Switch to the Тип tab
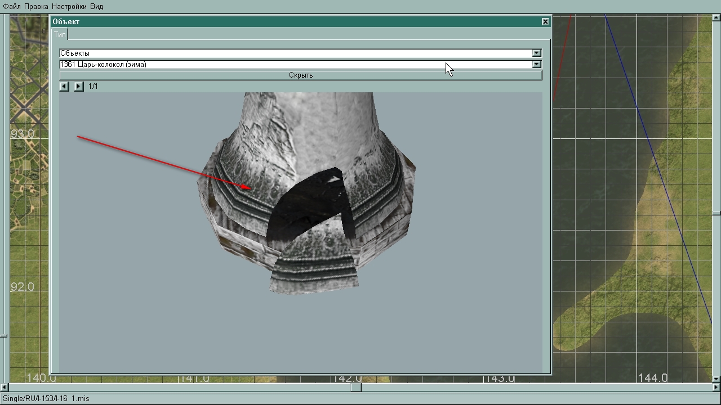Viewport: 721px width, 405px height. pyautogui.click(x=60, y=34)
